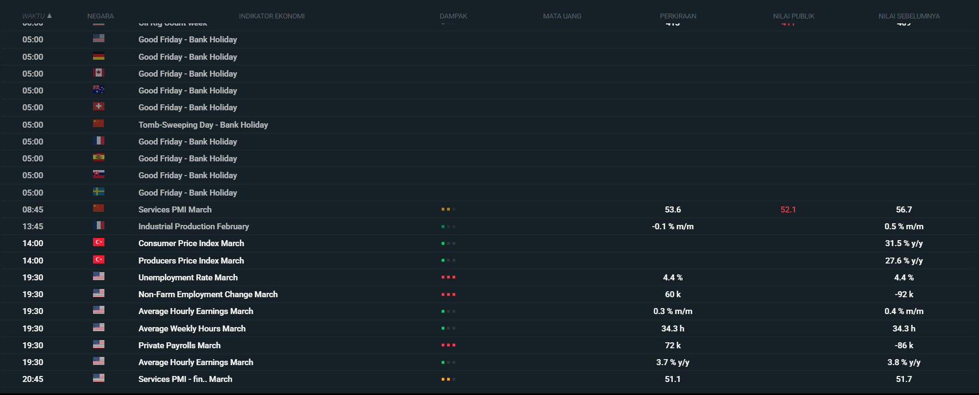Select the Spanish flag icon
Screen dimensions: 979x395
[98, 158]
